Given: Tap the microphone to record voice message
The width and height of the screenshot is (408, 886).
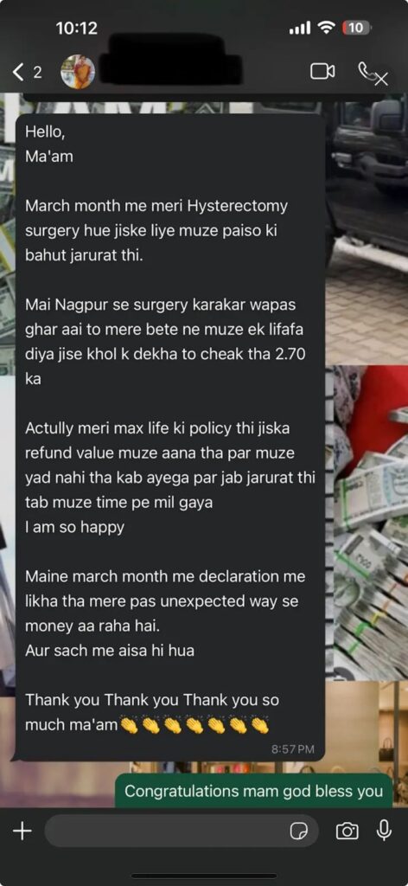Looking at the screenshot, I should point(385,830).
